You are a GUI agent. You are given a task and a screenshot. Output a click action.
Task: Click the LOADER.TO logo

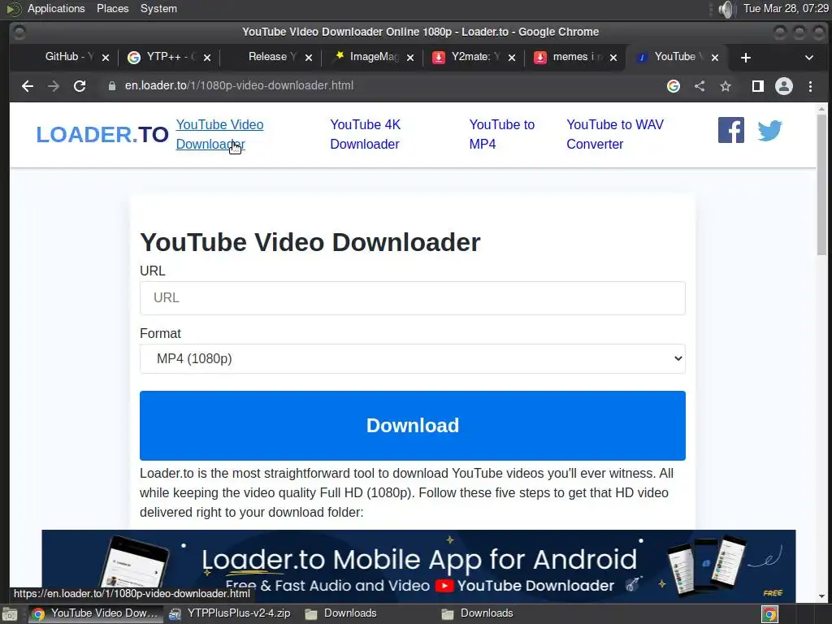point(102,135)
